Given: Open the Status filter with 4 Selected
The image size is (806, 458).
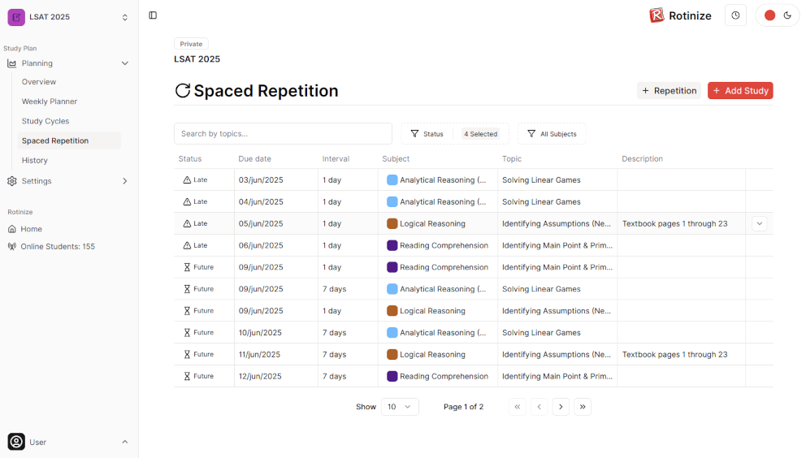Looking at the screenshot, I should coord(454,134).
